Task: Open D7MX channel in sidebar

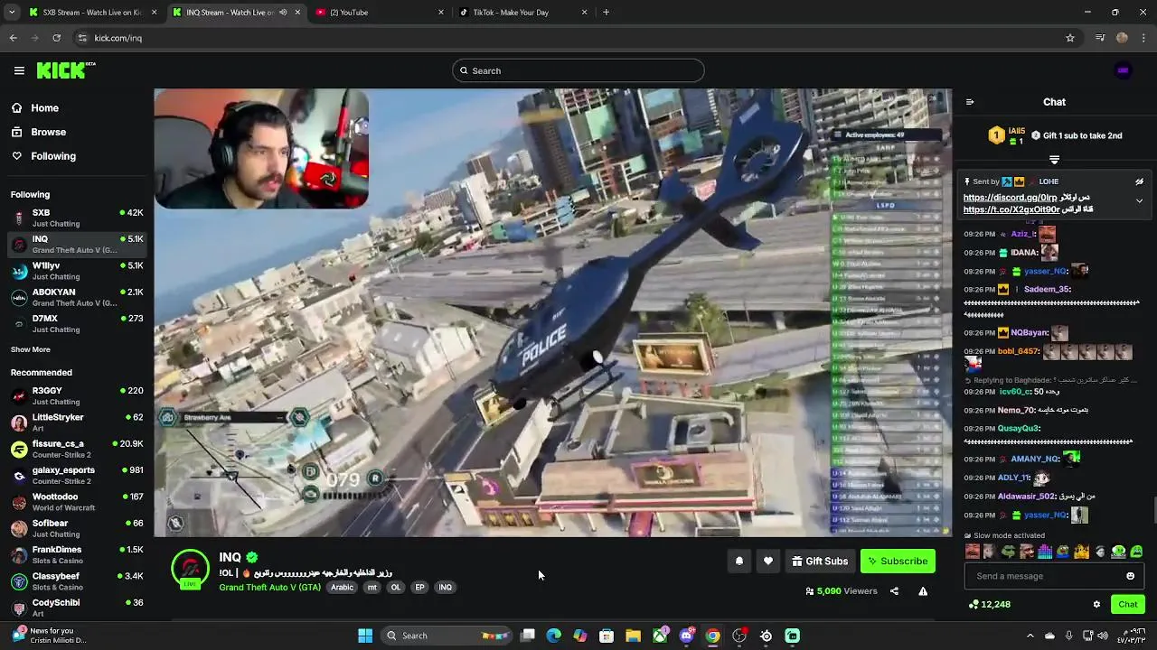Action: coord(77,323)
